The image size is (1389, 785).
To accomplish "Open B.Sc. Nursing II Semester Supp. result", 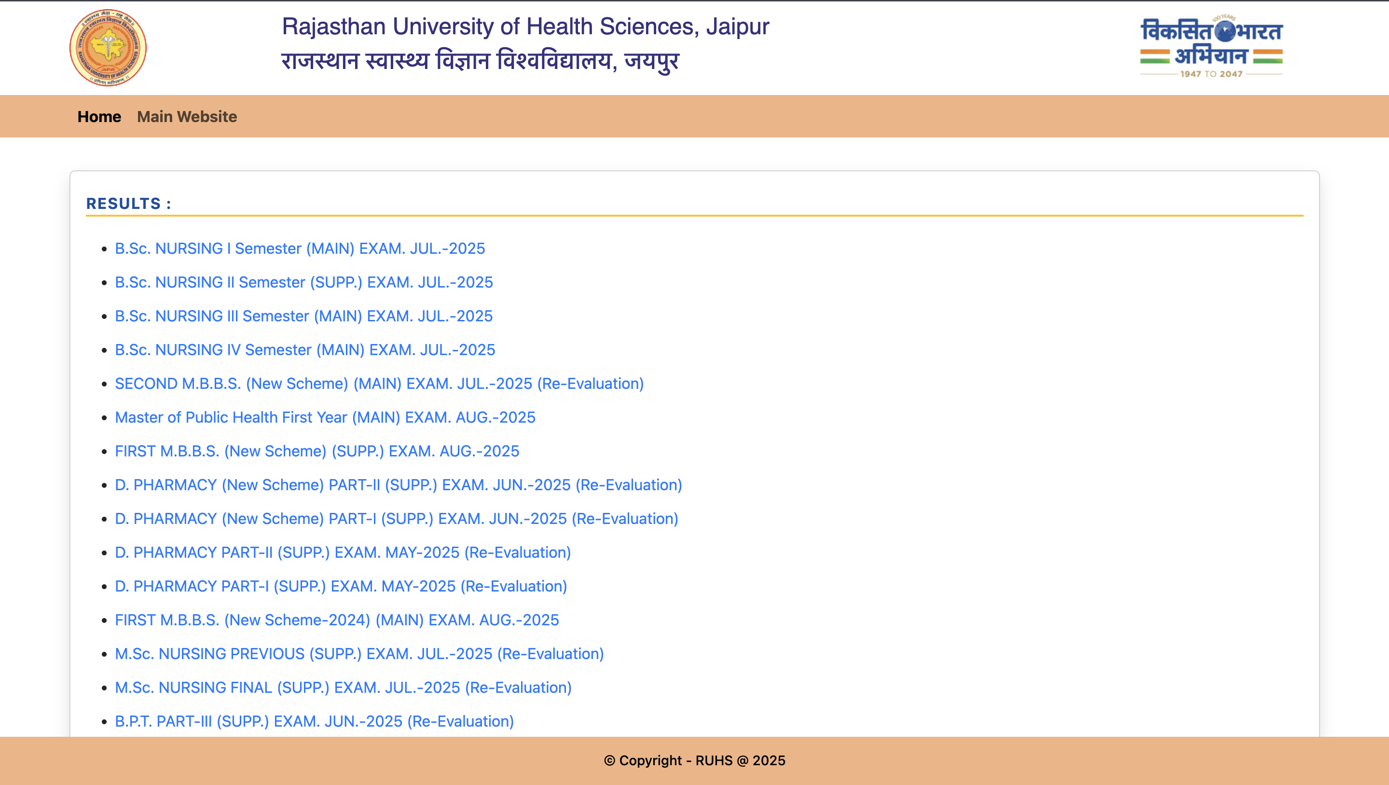I will click(303, 283).
